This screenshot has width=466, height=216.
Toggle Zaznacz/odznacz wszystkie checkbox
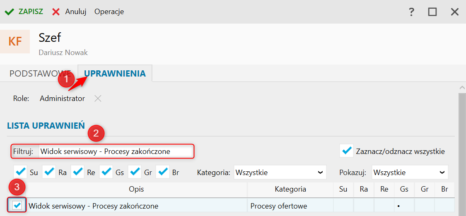(x=346, y=151)
